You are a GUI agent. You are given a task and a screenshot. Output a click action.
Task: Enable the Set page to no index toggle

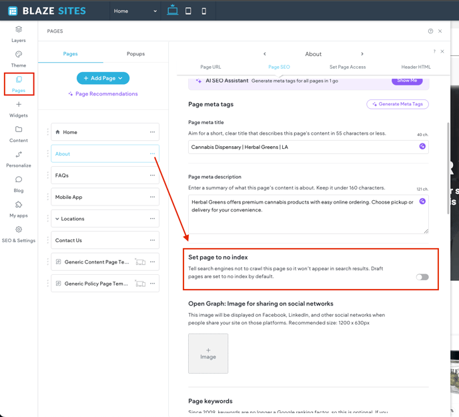click(x=422, y=277)
